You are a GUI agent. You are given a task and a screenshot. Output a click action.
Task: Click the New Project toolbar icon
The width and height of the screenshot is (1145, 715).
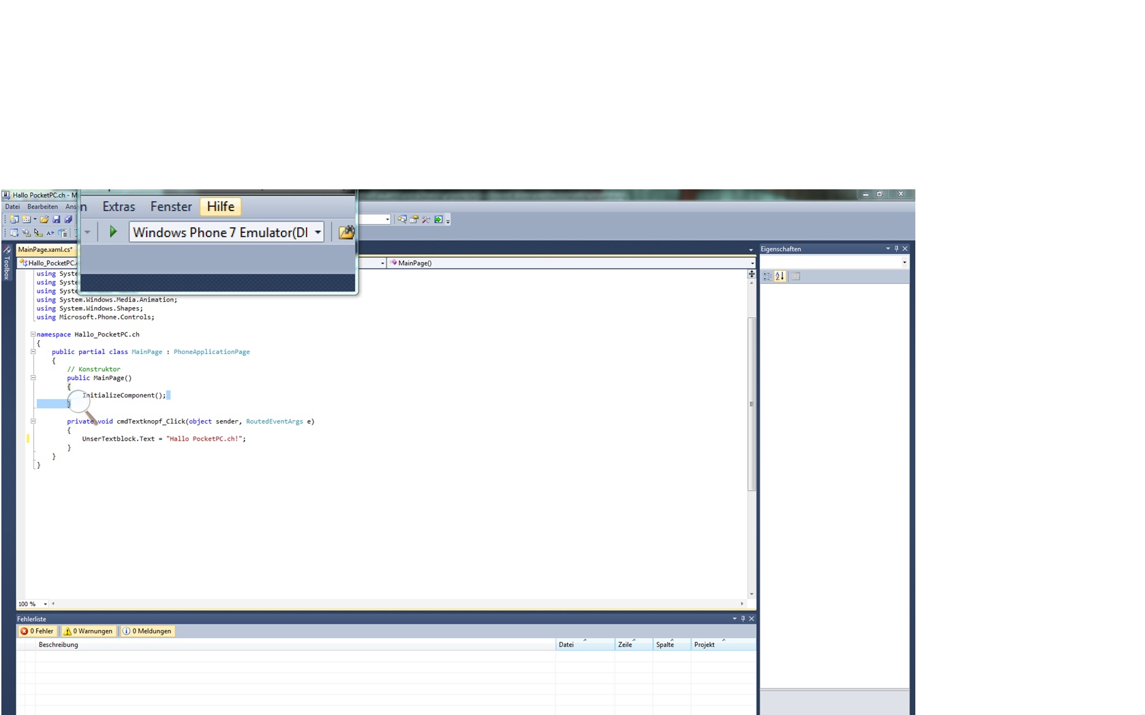click(x=14, y=219)
